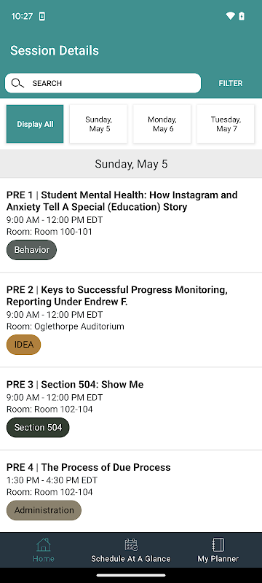Image resolution: width=262 pixels, height=583 pixels.
Task: Open Schedule At A Glance calendar icon
Action: tap(132, 544)
